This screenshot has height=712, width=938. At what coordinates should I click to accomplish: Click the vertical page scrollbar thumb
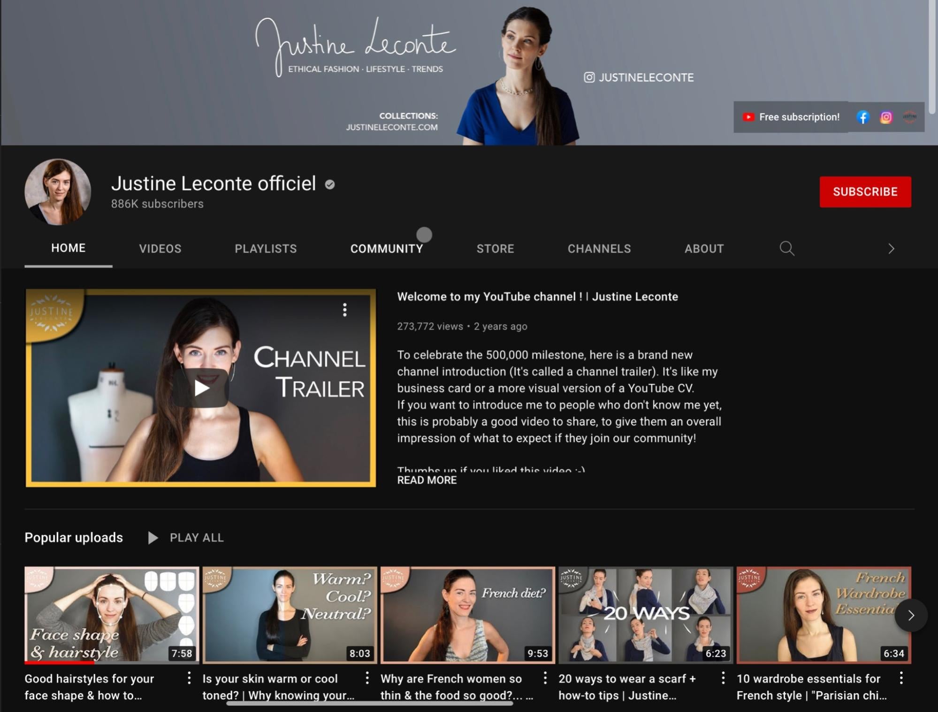[x=932, y=56]
